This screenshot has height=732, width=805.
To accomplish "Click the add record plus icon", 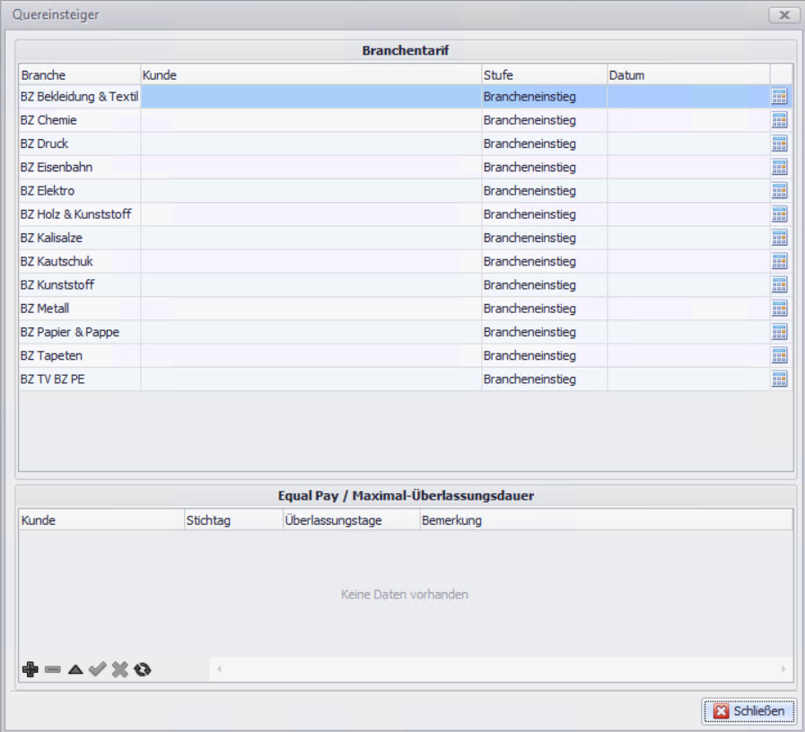I will point(30,669).
